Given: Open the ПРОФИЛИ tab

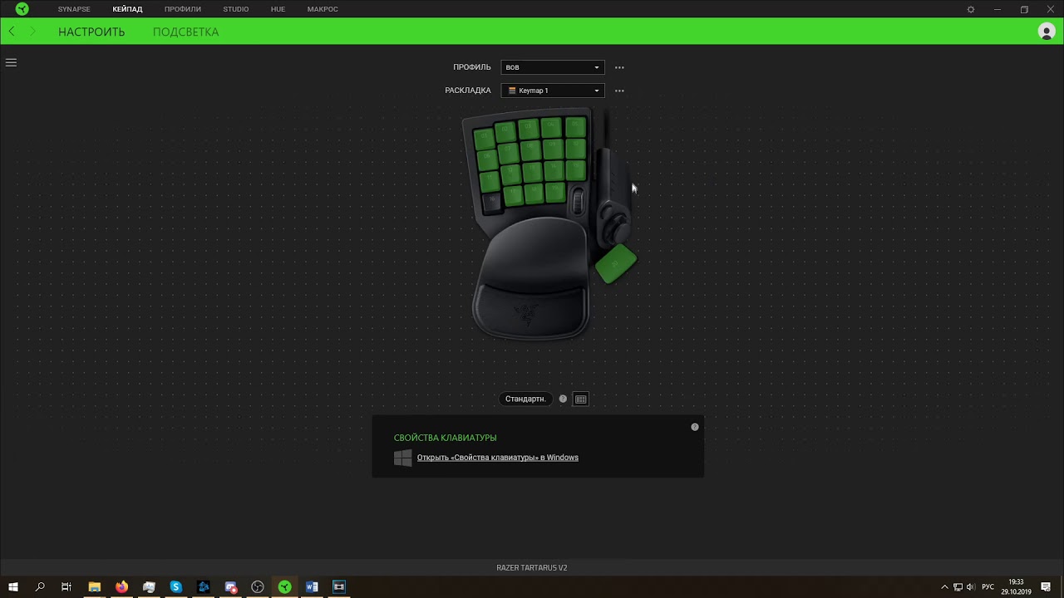Looking at the screenshot, I should pos(182,9).
